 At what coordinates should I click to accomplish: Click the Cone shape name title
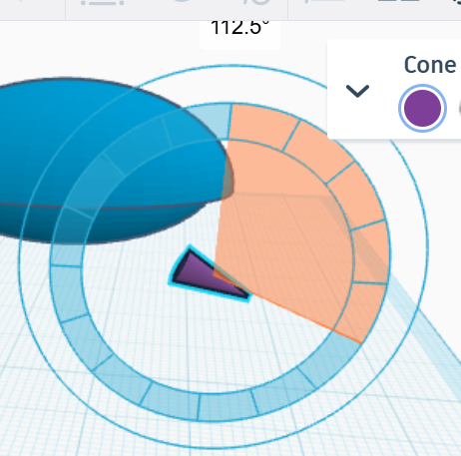[x=430, y=65]
